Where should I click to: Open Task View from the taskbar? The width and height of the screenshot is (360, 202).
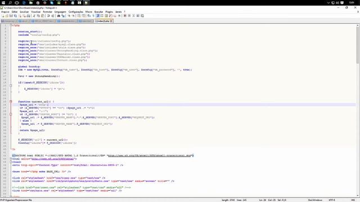point(17,3)
